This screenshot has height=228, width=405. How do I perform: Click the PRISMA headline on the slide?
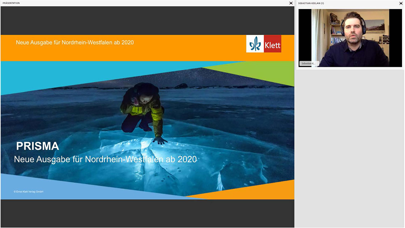coord(38,146)
